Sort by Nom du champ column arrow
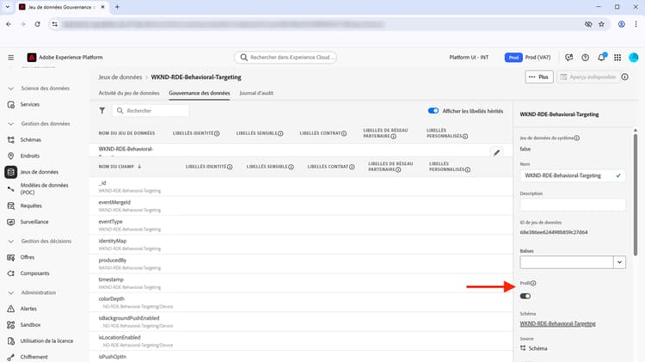This screenshot has height=362, width=645. pyautogui.click(x=139, y=167)
